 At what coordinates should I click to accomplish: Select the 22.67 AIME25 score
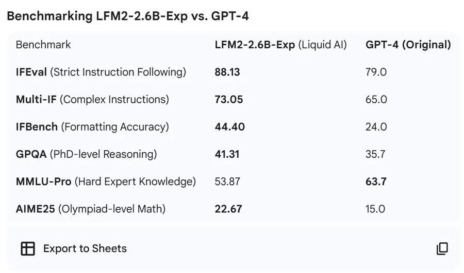[228, 209]
